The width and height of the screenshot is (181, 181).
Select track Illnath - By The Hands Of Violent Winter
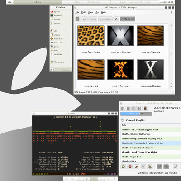click(x=151, y=143)
